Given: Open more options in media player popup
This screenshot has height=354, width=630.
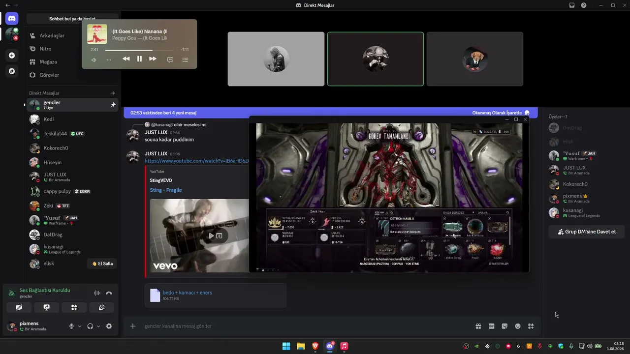Looking at the screenshot, I should click(x=109, y=59).
